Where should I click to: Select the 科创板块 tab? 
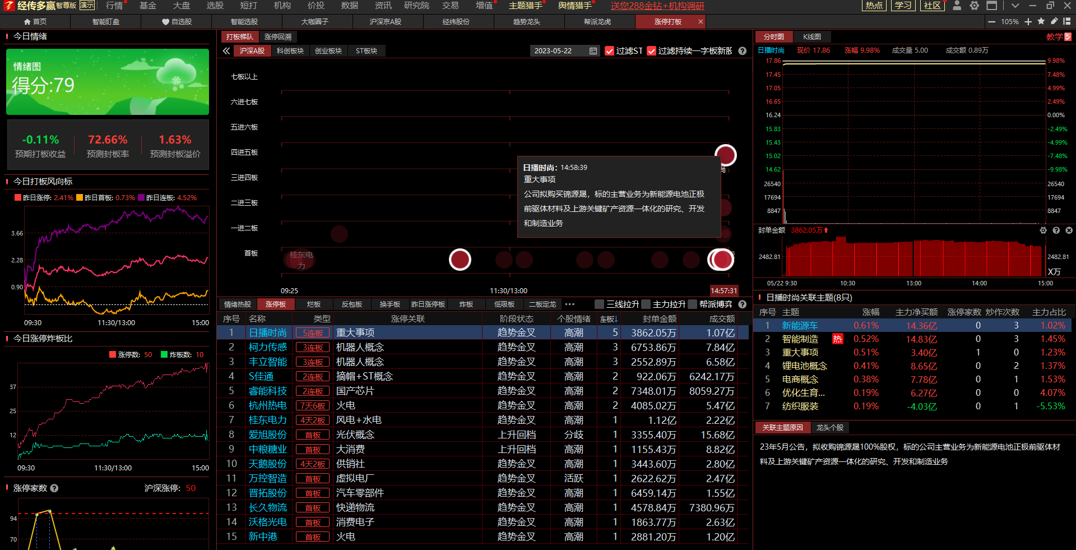coord(290,51)
